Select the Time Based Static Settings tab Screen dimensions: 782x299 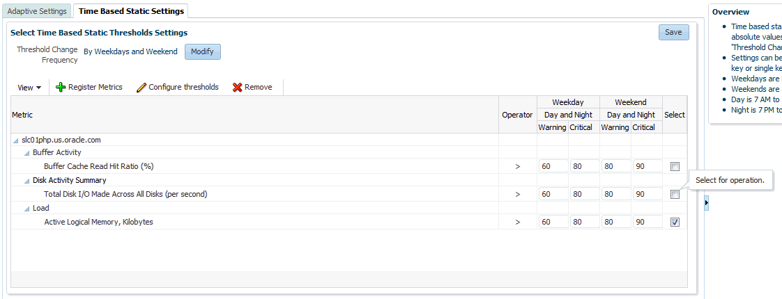(131, 11)
